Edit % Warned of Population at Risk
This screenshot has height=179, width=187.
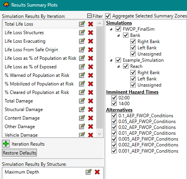tap(82, 75)
